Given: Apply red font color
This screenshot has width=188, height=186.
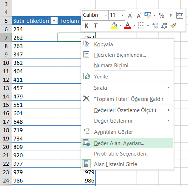Looking at the screenshot, I should tap(128, 26).
